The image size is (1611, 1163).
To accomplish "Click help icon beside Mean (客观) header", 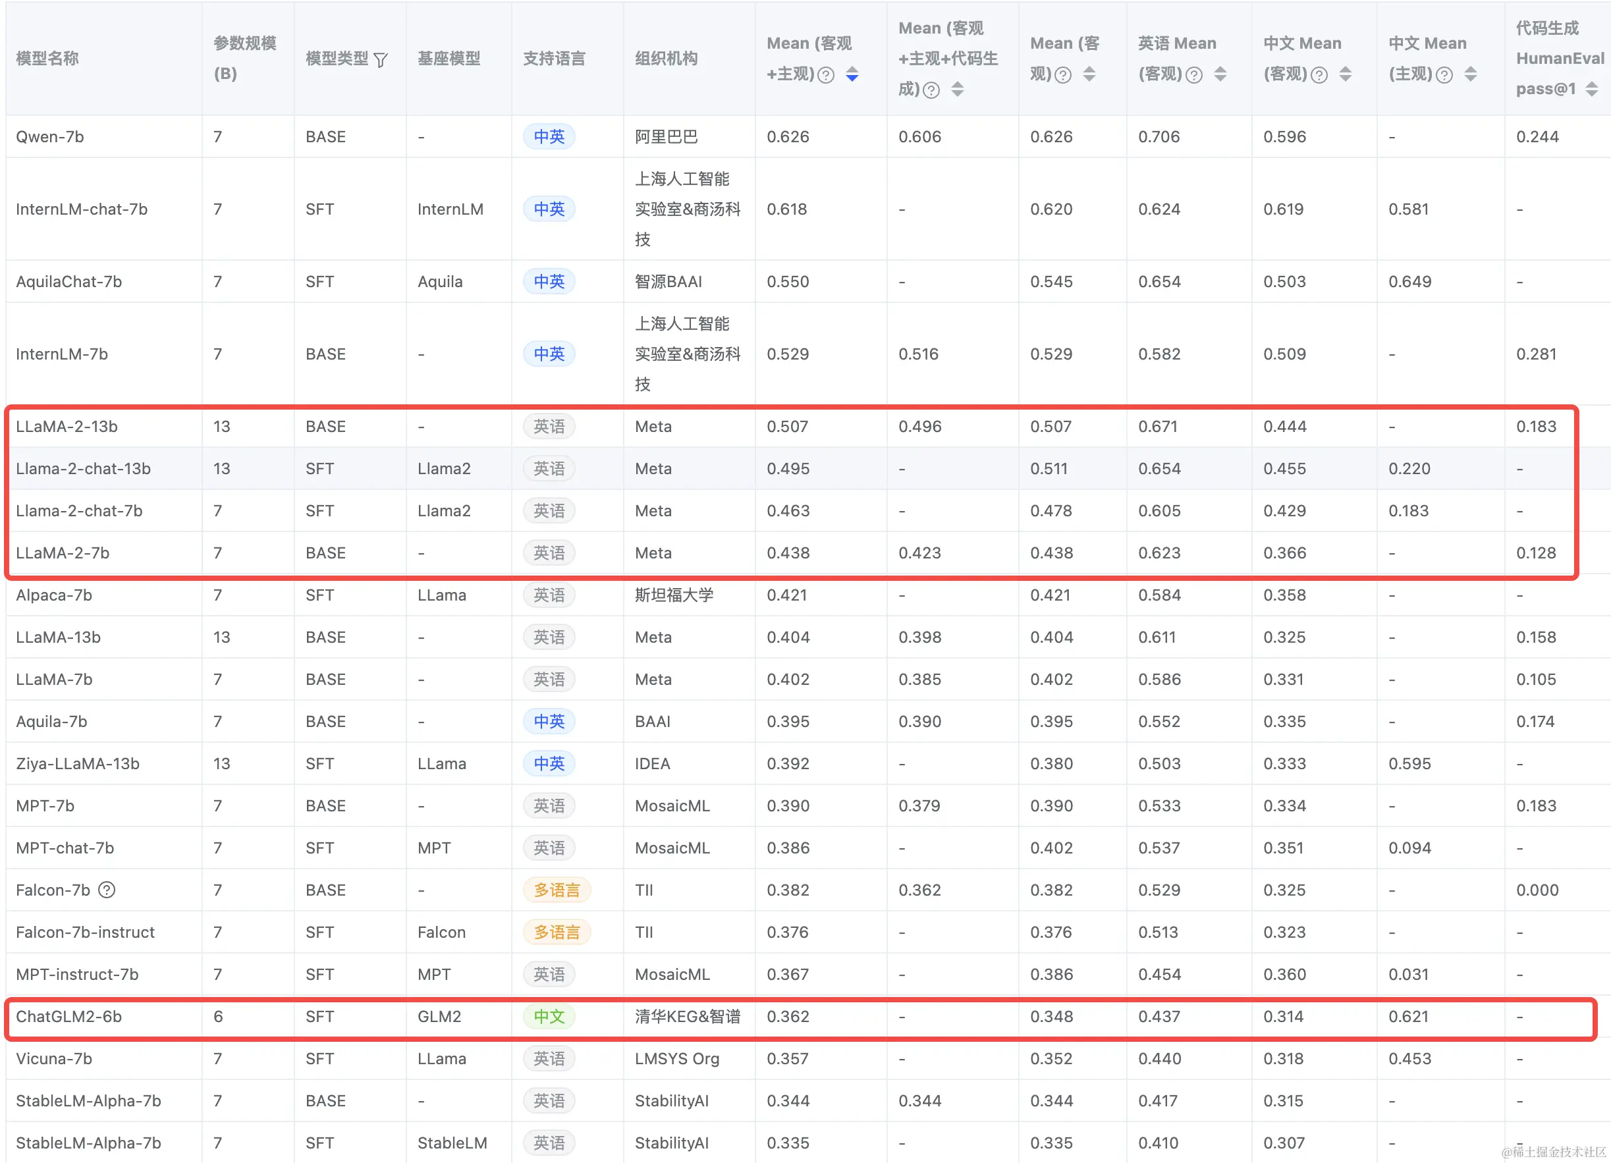I will [1062, 74].
